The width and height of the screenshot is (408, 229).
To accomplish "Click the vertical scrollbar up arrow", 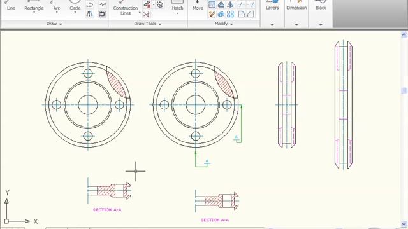I will pyautogui.click(x=404, y=34).
